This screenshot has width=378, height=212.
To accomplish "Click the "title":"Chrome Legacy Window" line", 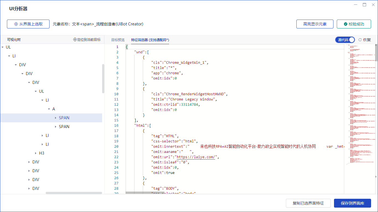I will pos(184,99).
